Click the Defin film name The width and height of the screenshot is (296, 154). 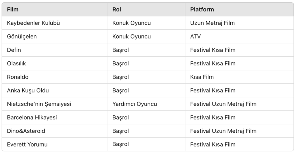(x=14, y=50)
